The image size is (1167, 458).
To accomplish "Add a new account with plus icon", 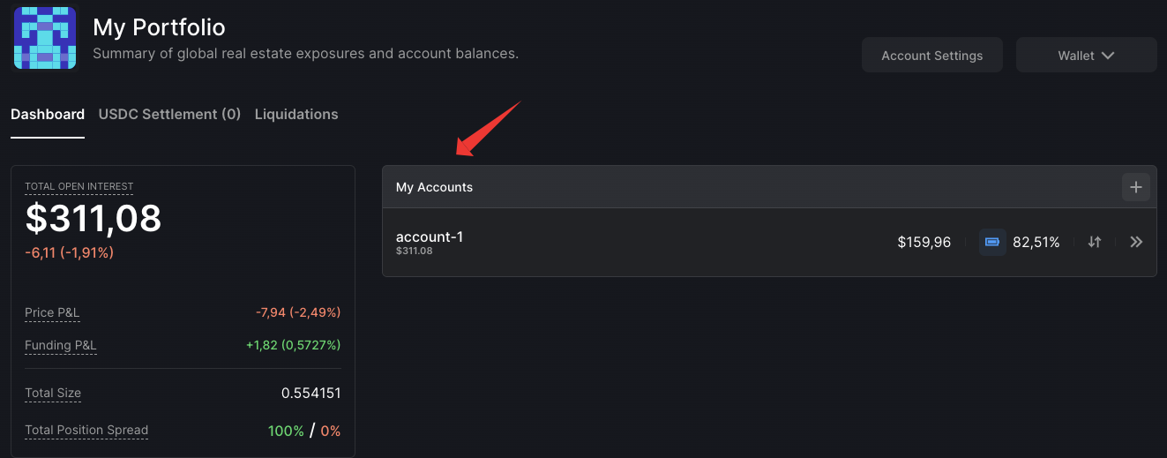I will pos(1136,187).
